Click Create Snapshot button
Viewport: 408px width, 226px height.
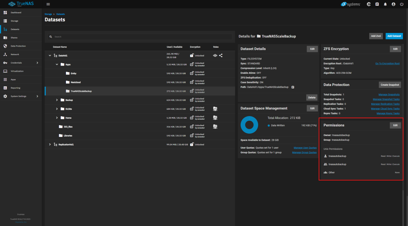tap(390, 85)
